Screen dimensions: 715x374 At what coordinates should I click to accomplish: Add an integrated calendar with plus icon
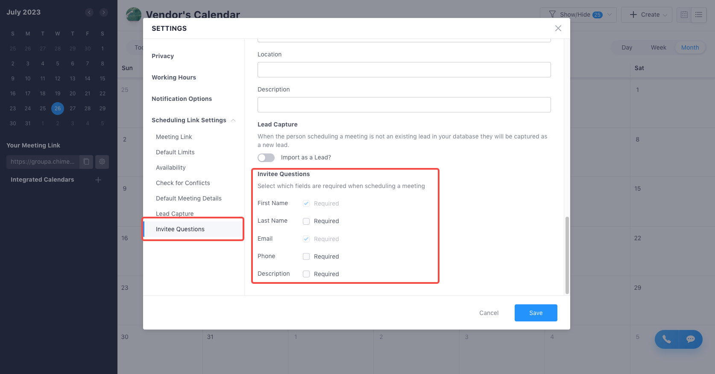[98, 180]
